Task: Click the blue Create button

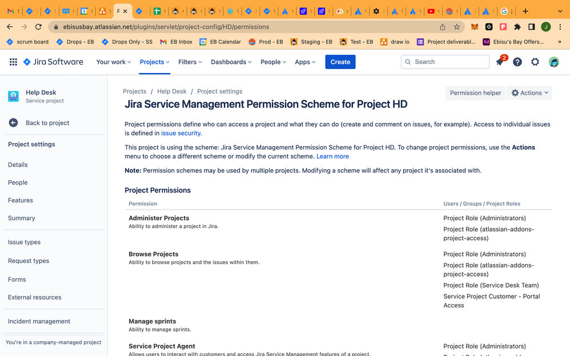Action: coord(340,62)
